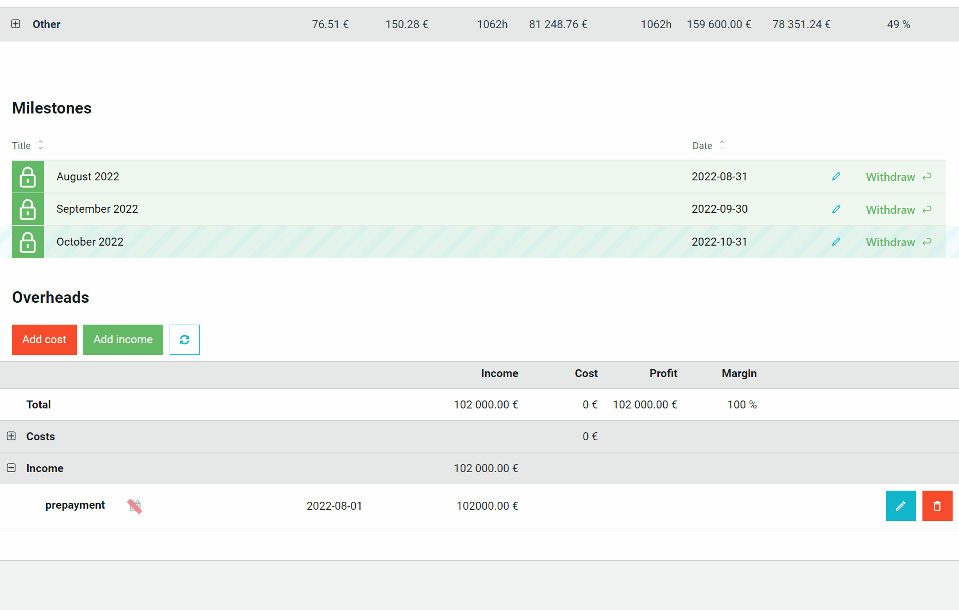The image size is (959, 610).
Task: Toggle the lock on October 2022 milestone
Action: click(x=28, y=242)
